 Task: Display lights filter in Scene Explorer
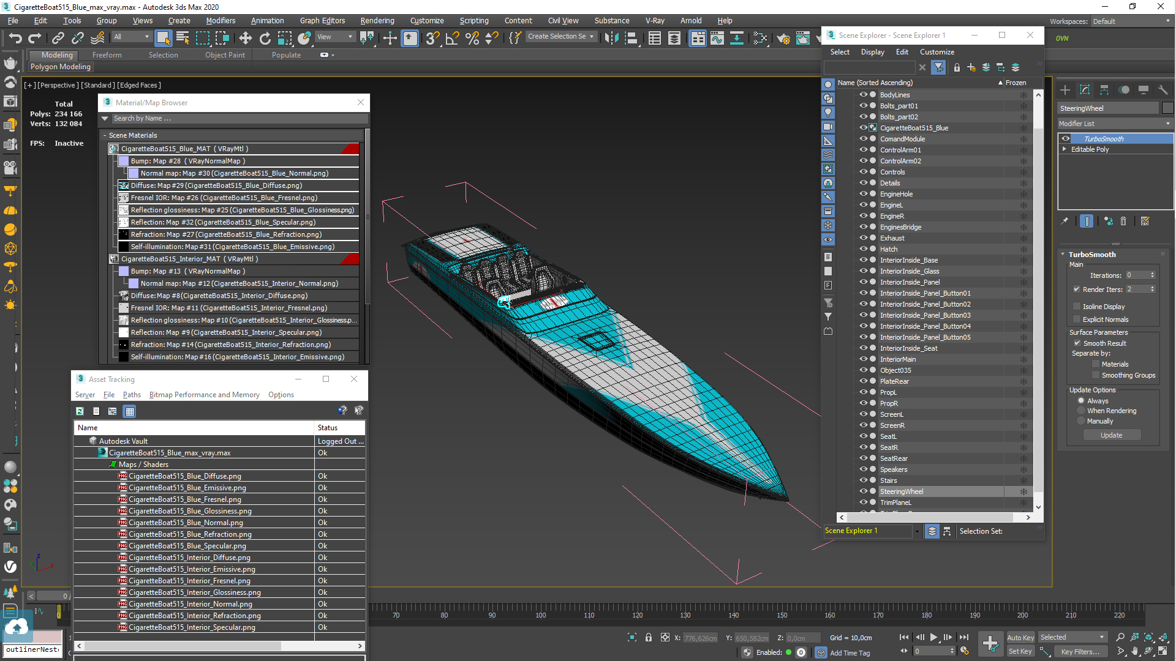point(828,113)
